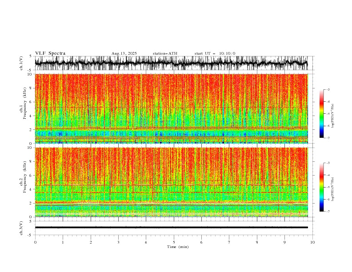Image resolution: width=352 pixels, height=272 pixels.
Task: Click the '8' kHz tick on ch.2 axis
Action: click(x=32, y=162)
